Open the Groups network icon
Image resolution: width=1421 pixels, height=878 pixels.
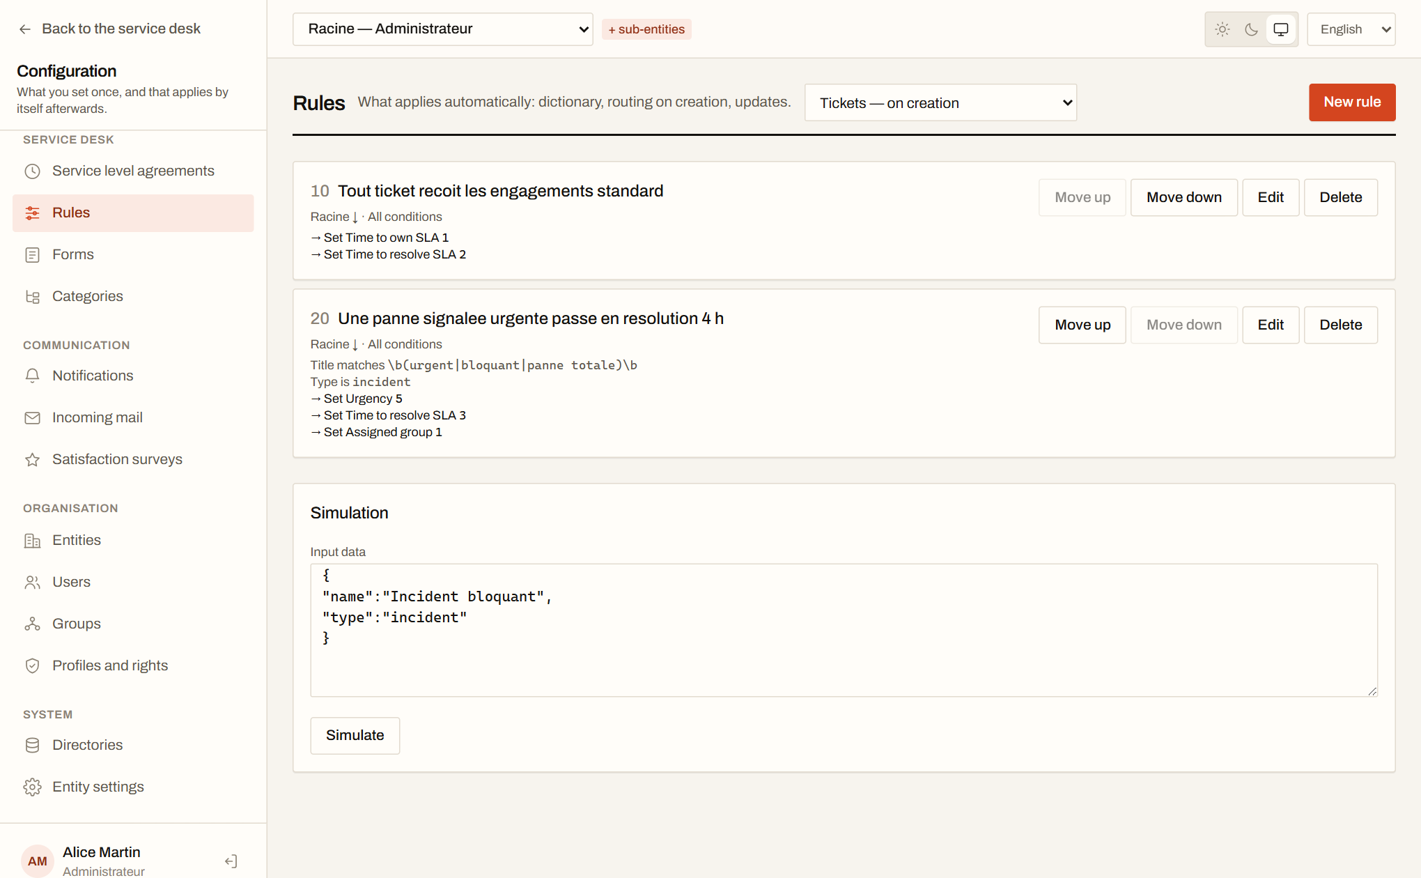click(32, 624)
